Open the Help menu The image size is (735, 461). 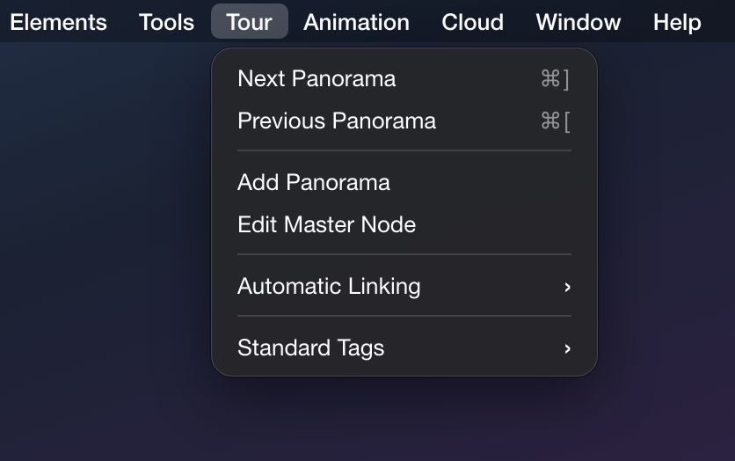[677, 22]
